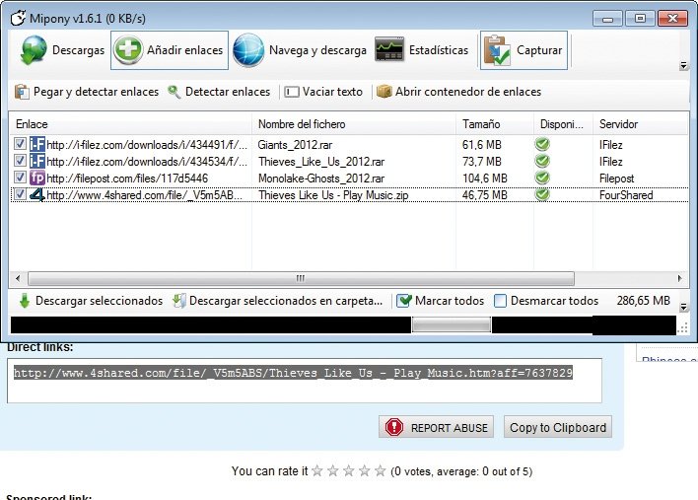698x500 pixels.
Task: Click availability check icon for Giants_2012.rar
Action: click(x=542, y=144)
